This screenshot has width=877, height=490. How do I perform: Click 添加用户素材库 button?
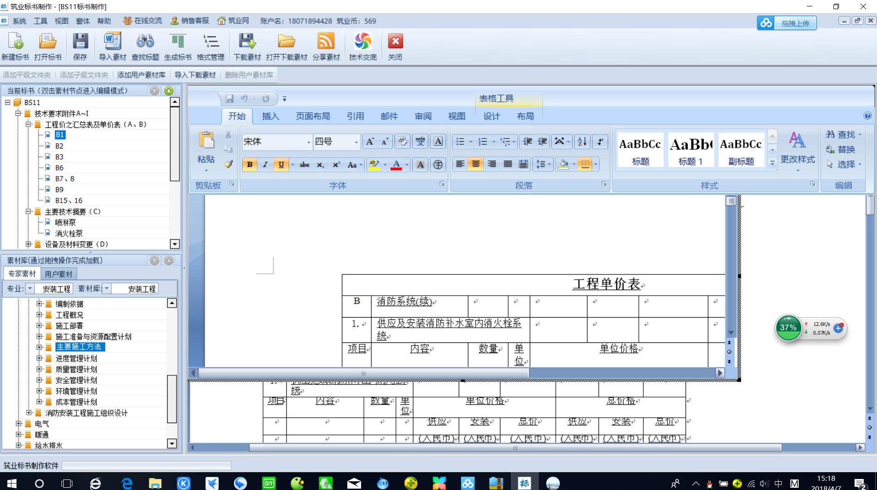(141, 75)
